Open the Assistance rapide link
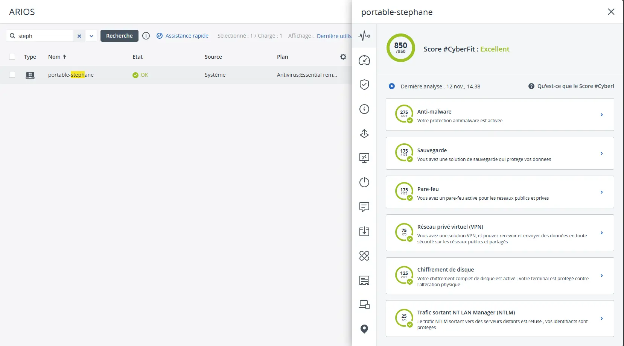The image size is (624, 346). pos(187,36)
